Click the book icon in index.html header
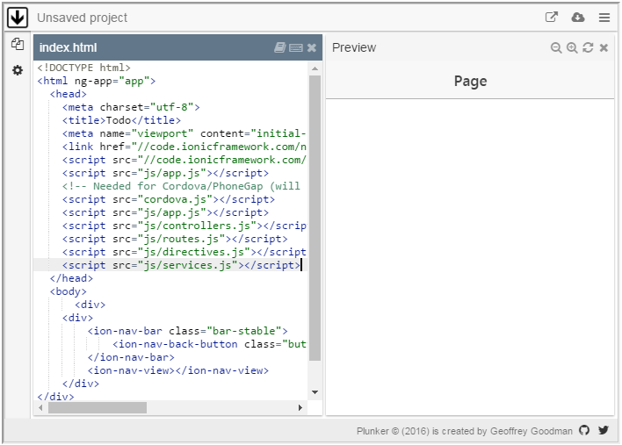This screenshot has width=622, height=445. [280, 47]
